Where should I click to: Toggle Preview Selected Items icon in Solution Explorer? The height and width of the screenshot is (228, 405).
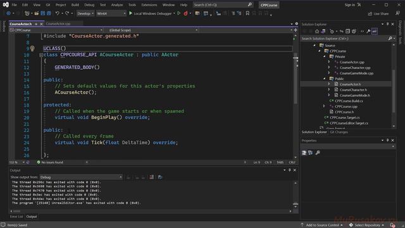coord(375,31)
